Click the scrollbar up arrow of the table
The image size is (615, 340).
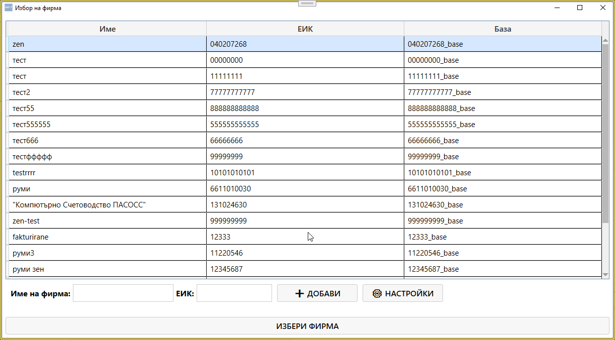tap(605, 40)
